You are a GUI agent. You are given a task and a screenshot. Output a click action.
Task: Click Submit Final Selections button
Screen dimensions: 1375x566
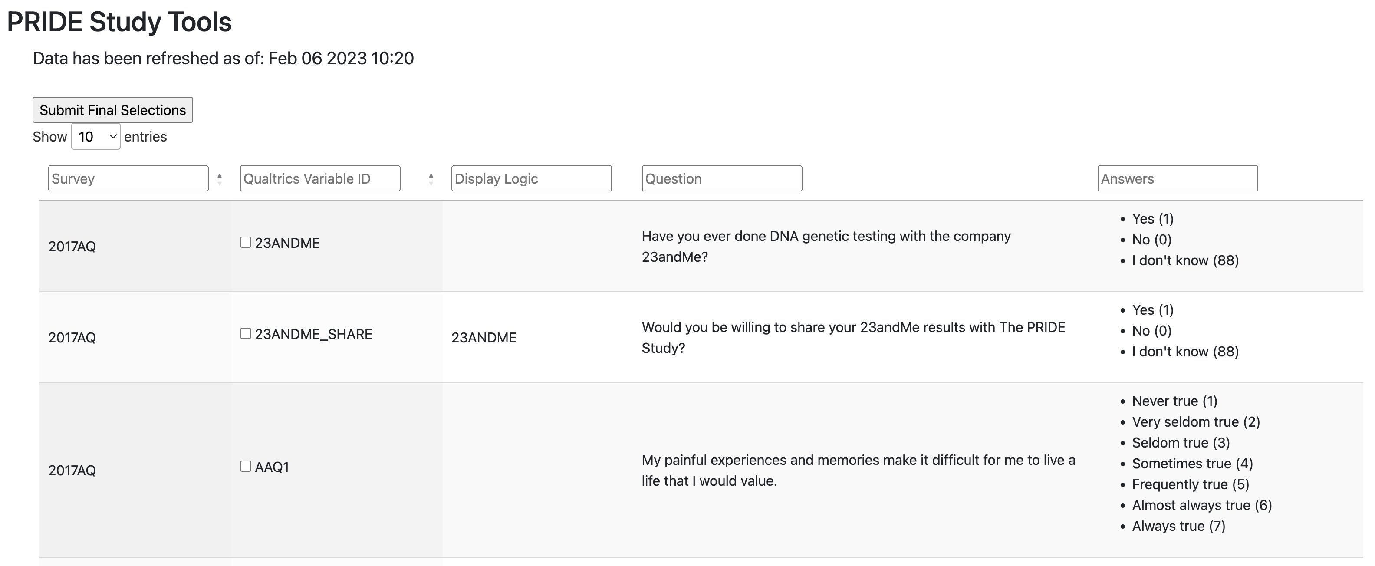(112, 110)
